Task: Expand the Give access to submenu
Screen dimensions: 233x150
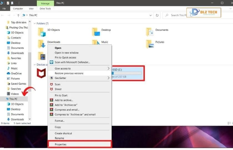Action: pos(108,68)
